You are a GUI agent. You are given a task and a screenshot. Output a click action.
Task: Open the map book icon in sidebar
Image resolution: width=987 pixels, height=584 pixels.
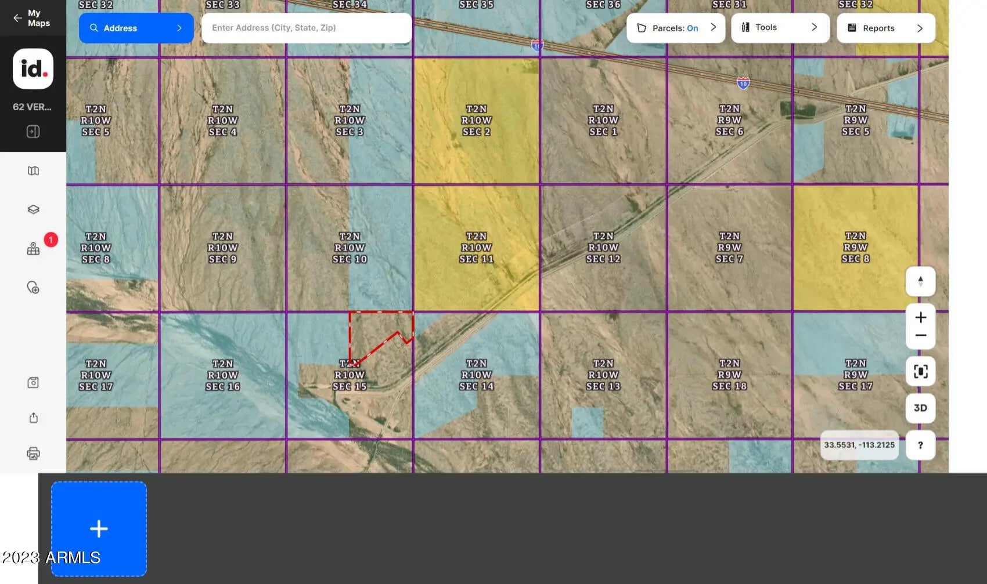(x=33, y=171)
